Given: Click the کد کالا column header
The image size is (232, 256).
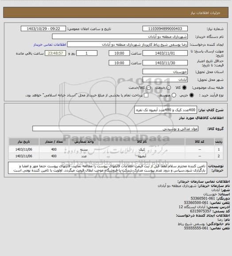Looking at the screenshot, I should (200, 141).
